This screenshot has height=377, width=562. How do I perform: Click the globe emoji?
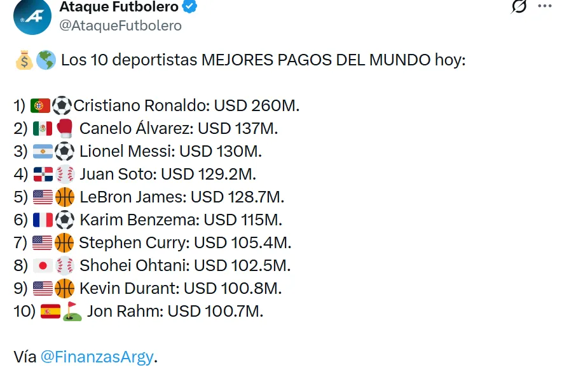(x=45, y=61)
